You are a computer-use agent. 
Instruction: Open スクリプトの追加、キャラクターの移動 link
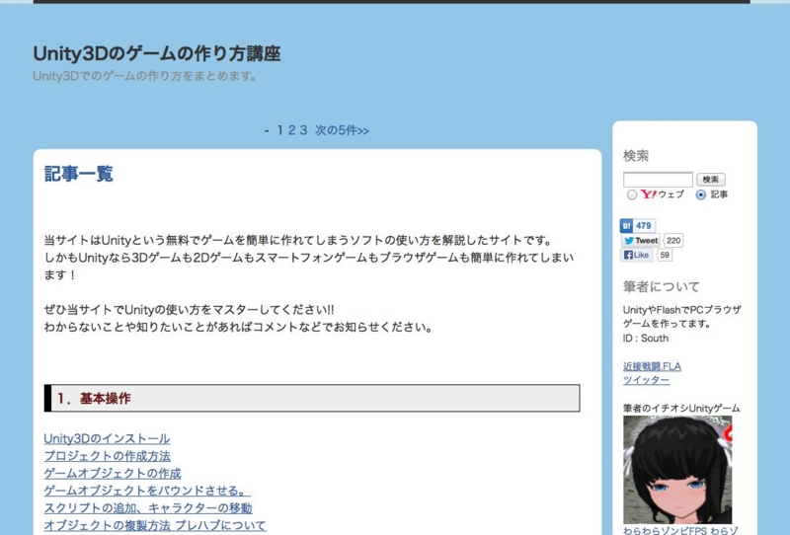click(148, 507)
